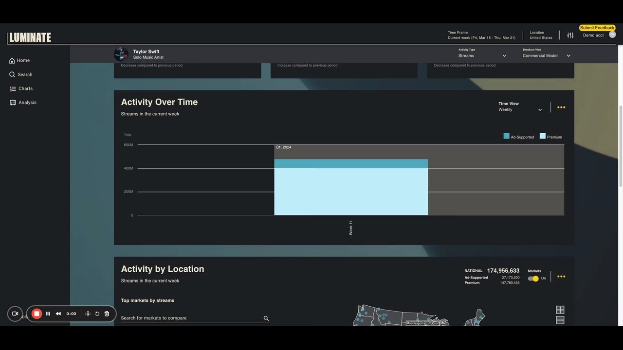Click the Ad-Supported segment of Week 11 bar
The image size is (623, 350).
(351, 164)
